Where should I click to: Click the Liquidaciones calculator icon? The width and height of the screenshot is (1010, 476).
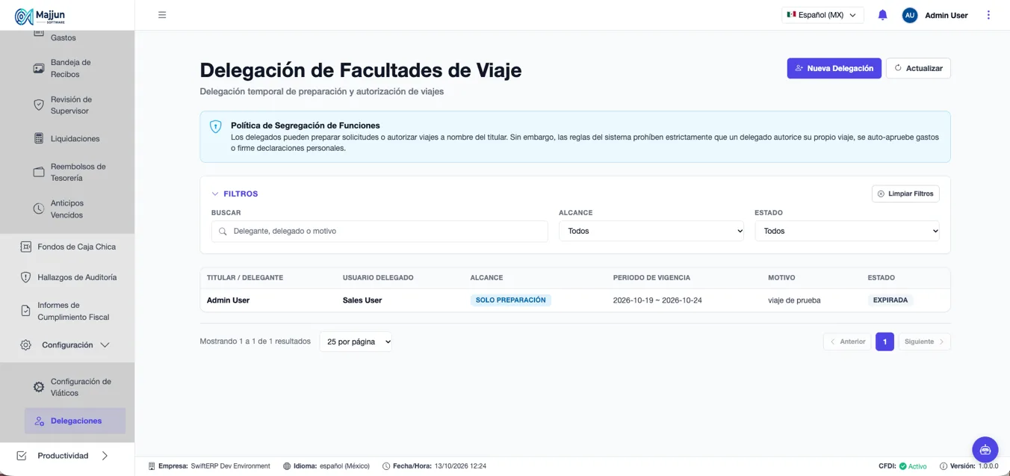click(x=39, y=138)
